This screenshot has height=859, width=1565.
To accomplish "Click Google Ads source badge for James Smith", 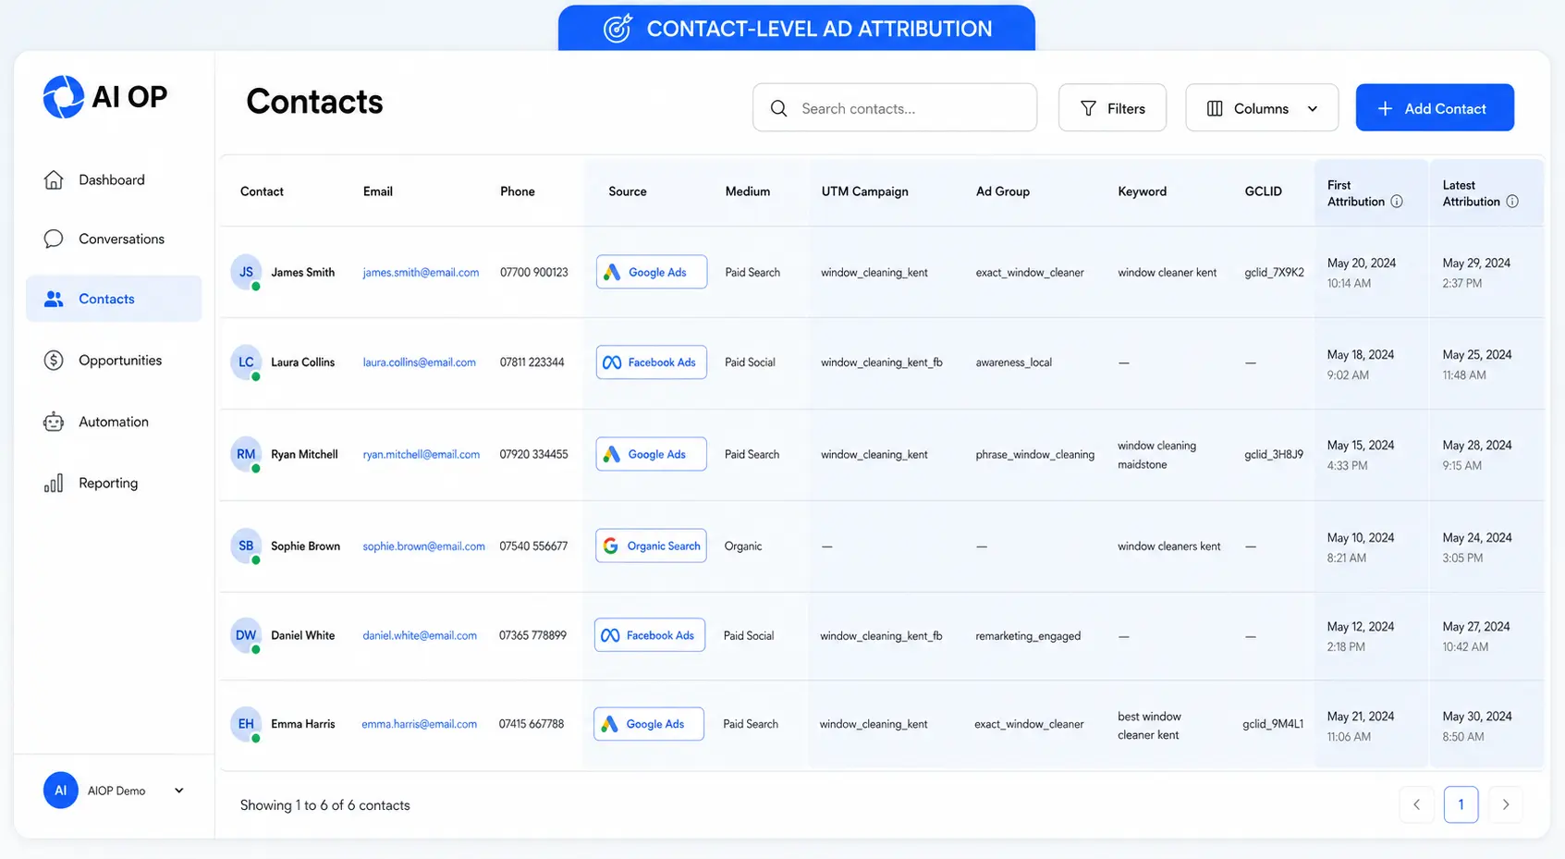I will click(652, 272).
